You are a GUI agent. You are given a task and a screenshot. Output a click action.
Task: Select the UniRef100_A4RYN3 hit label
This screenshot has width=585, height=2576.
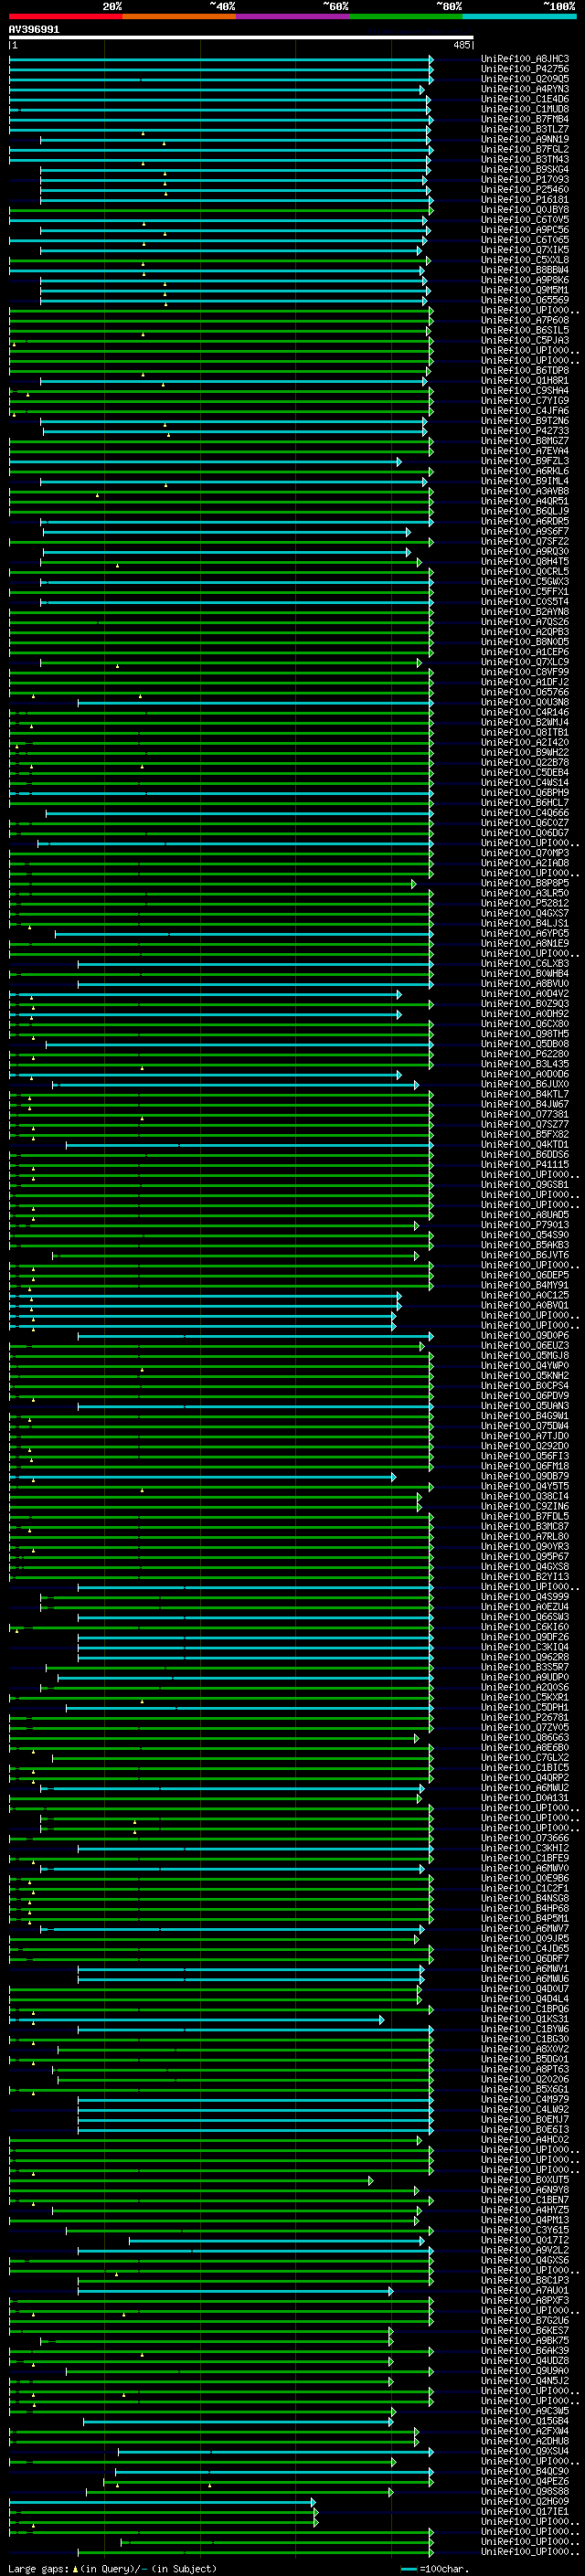coord(524,89)
